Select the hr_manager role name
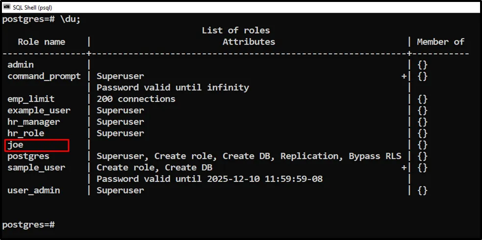 pyautogui.click(x=33, y=122)
